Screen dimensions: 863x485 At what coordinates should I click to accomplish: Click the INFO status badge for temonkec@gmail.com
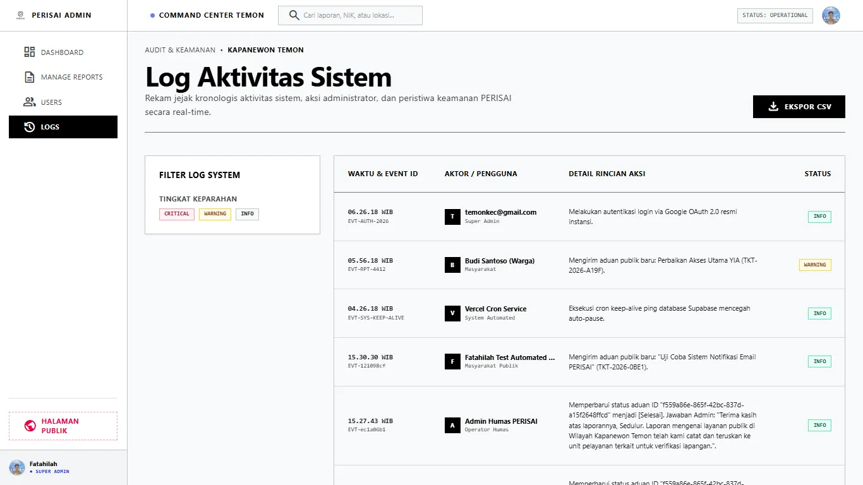(x=819, y=217)
